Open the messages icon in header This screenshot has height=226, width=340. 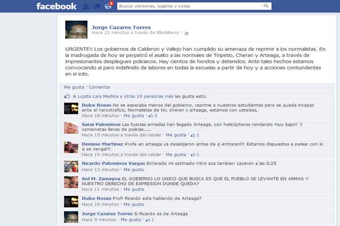tap(97, 7)
